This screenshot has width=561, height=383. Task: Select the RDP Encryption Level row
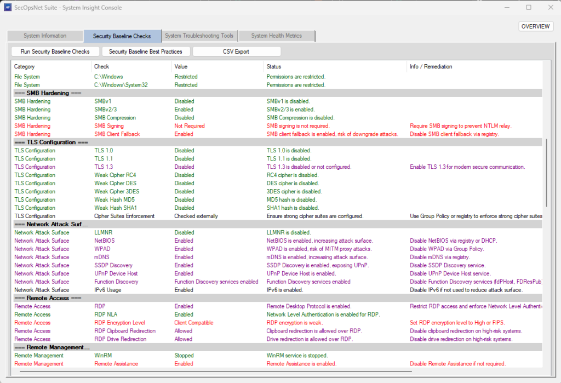click(x=119, y=323)
